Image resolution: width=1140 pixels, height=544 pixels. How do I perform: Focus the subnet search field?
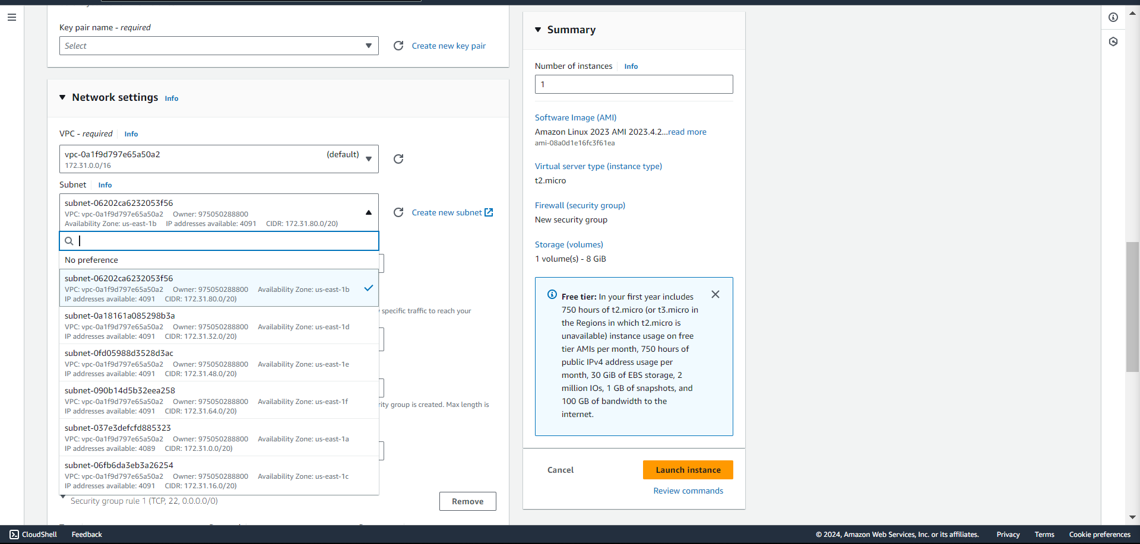pos(226,241)
